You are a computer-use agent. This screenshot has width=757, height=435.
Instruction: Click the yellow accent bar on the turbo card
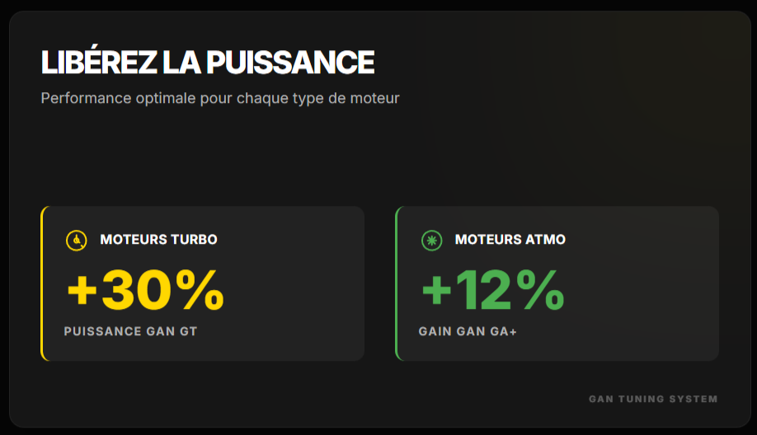(x=42, y=283)
